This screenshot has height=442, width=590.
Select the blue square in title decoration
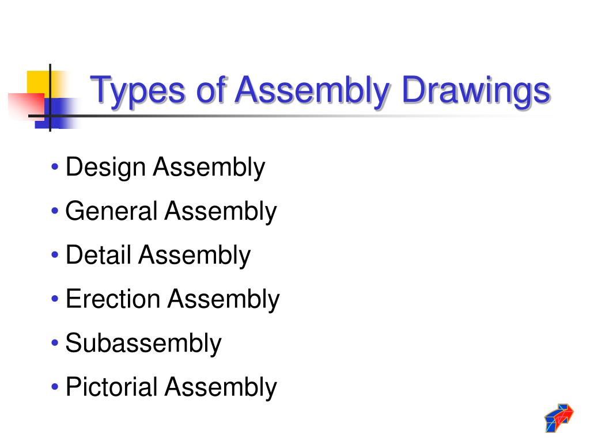pyautogui.click(x=56, y=113)
